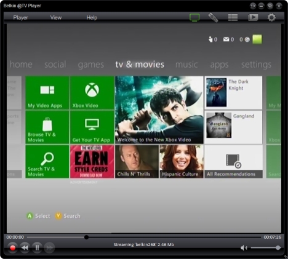The width and height of the screenshot is (288, 259).
Task: Select the tv & movies tab
Action: (140, 65)
